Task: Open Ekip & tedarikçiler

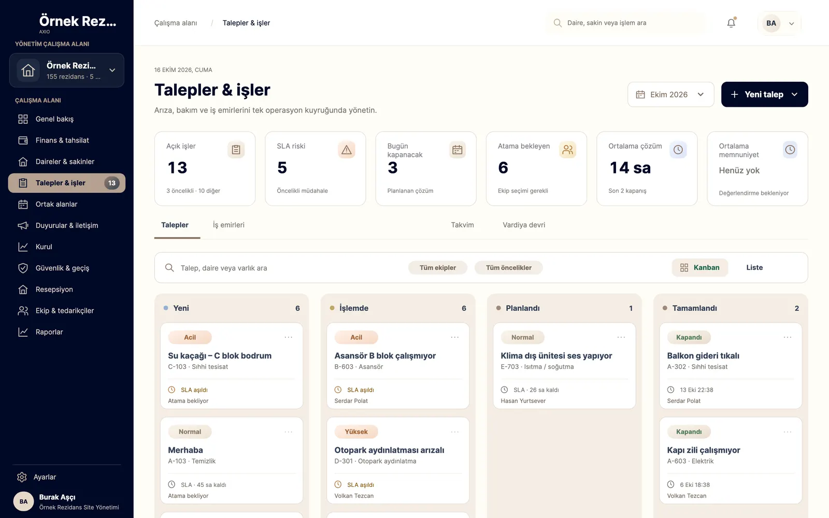Action: click(x=67, y=311)
